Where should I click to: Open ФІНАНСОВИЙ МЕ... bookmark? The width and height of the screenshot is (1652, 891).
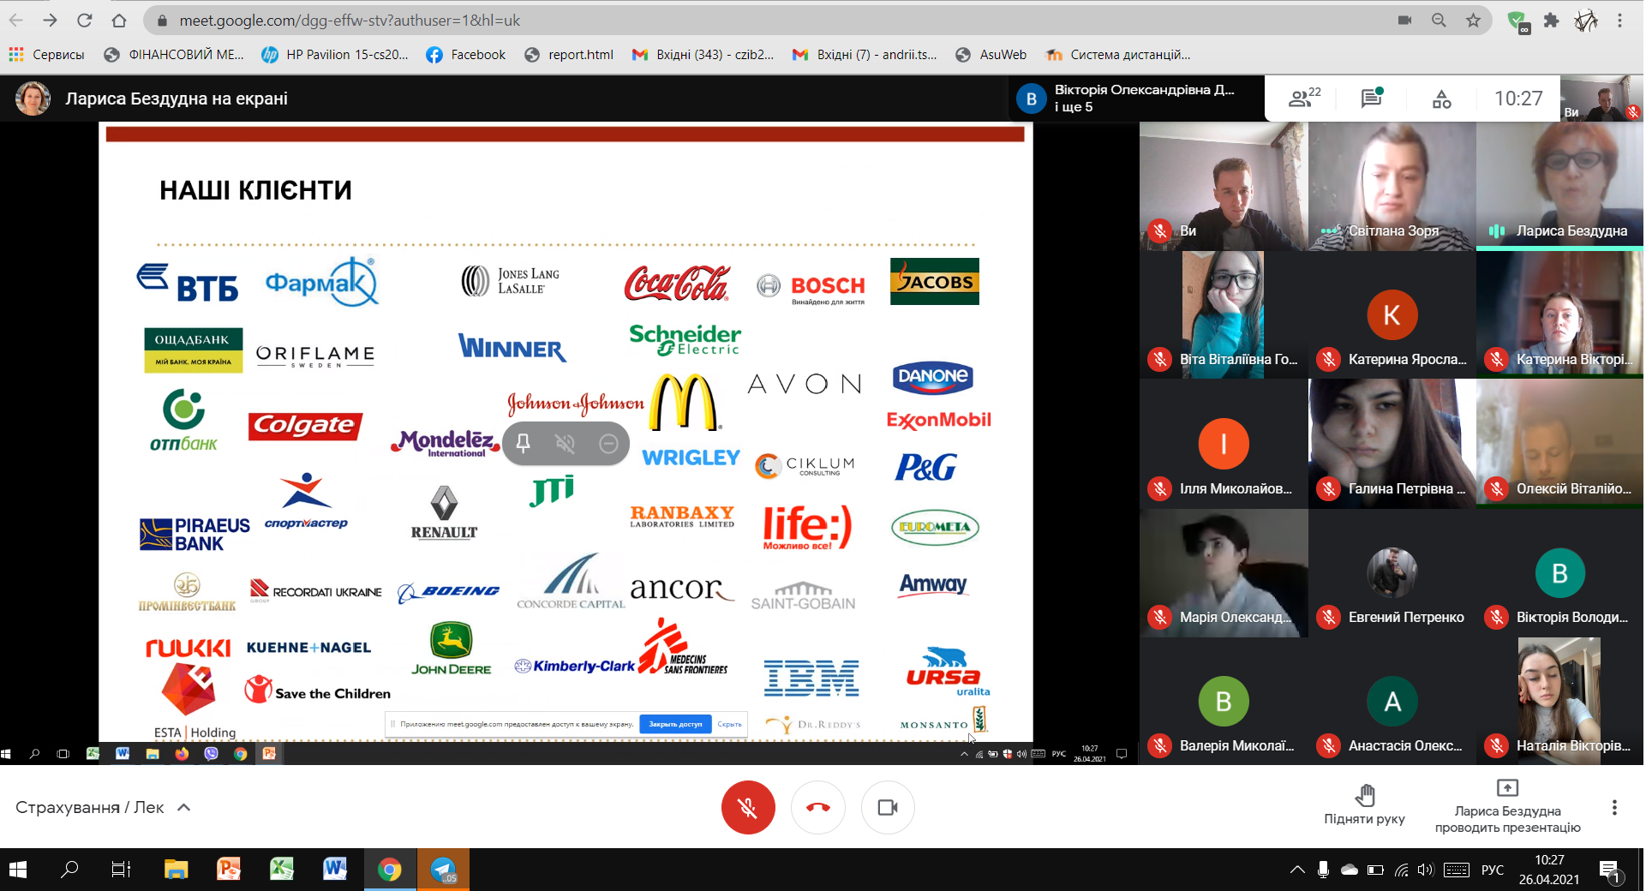[x=174, y=55]
